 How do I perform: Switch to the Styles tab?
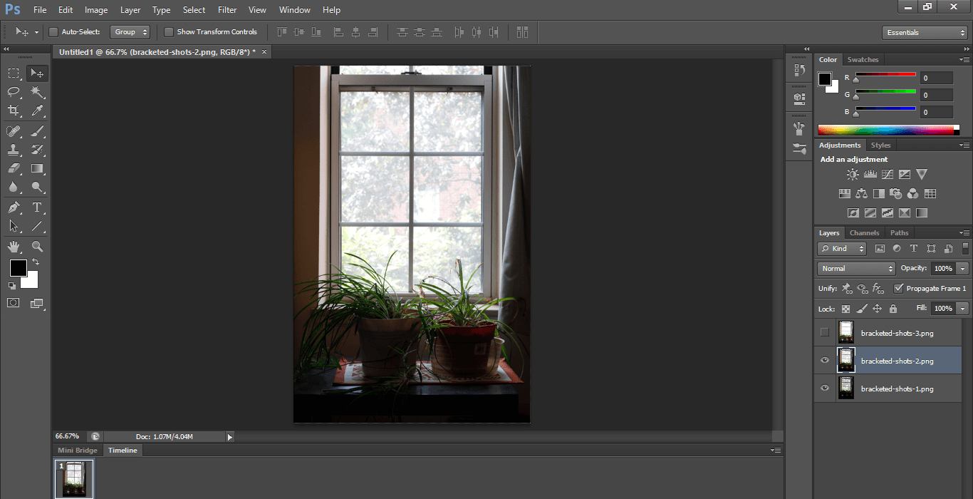click(880, 145)
